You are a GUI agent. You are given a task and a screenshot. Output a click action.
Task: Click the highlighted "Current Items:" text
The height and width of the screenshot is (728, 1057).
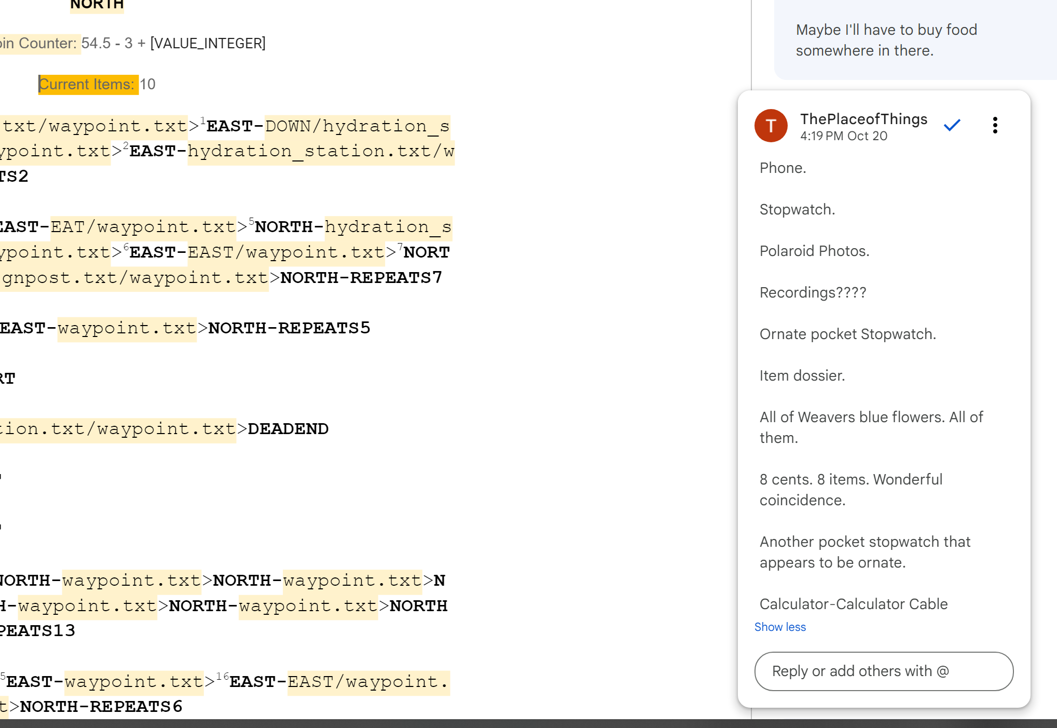point(87,84)
